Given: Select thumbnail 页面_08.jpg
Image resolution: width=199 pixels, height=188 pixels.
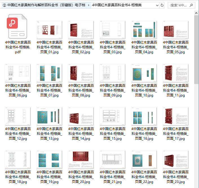Looking at the screenshot, I should coord(81,73).
